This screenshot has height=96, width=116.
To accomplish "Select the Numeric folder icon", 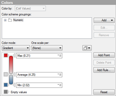I will (10, 20).
